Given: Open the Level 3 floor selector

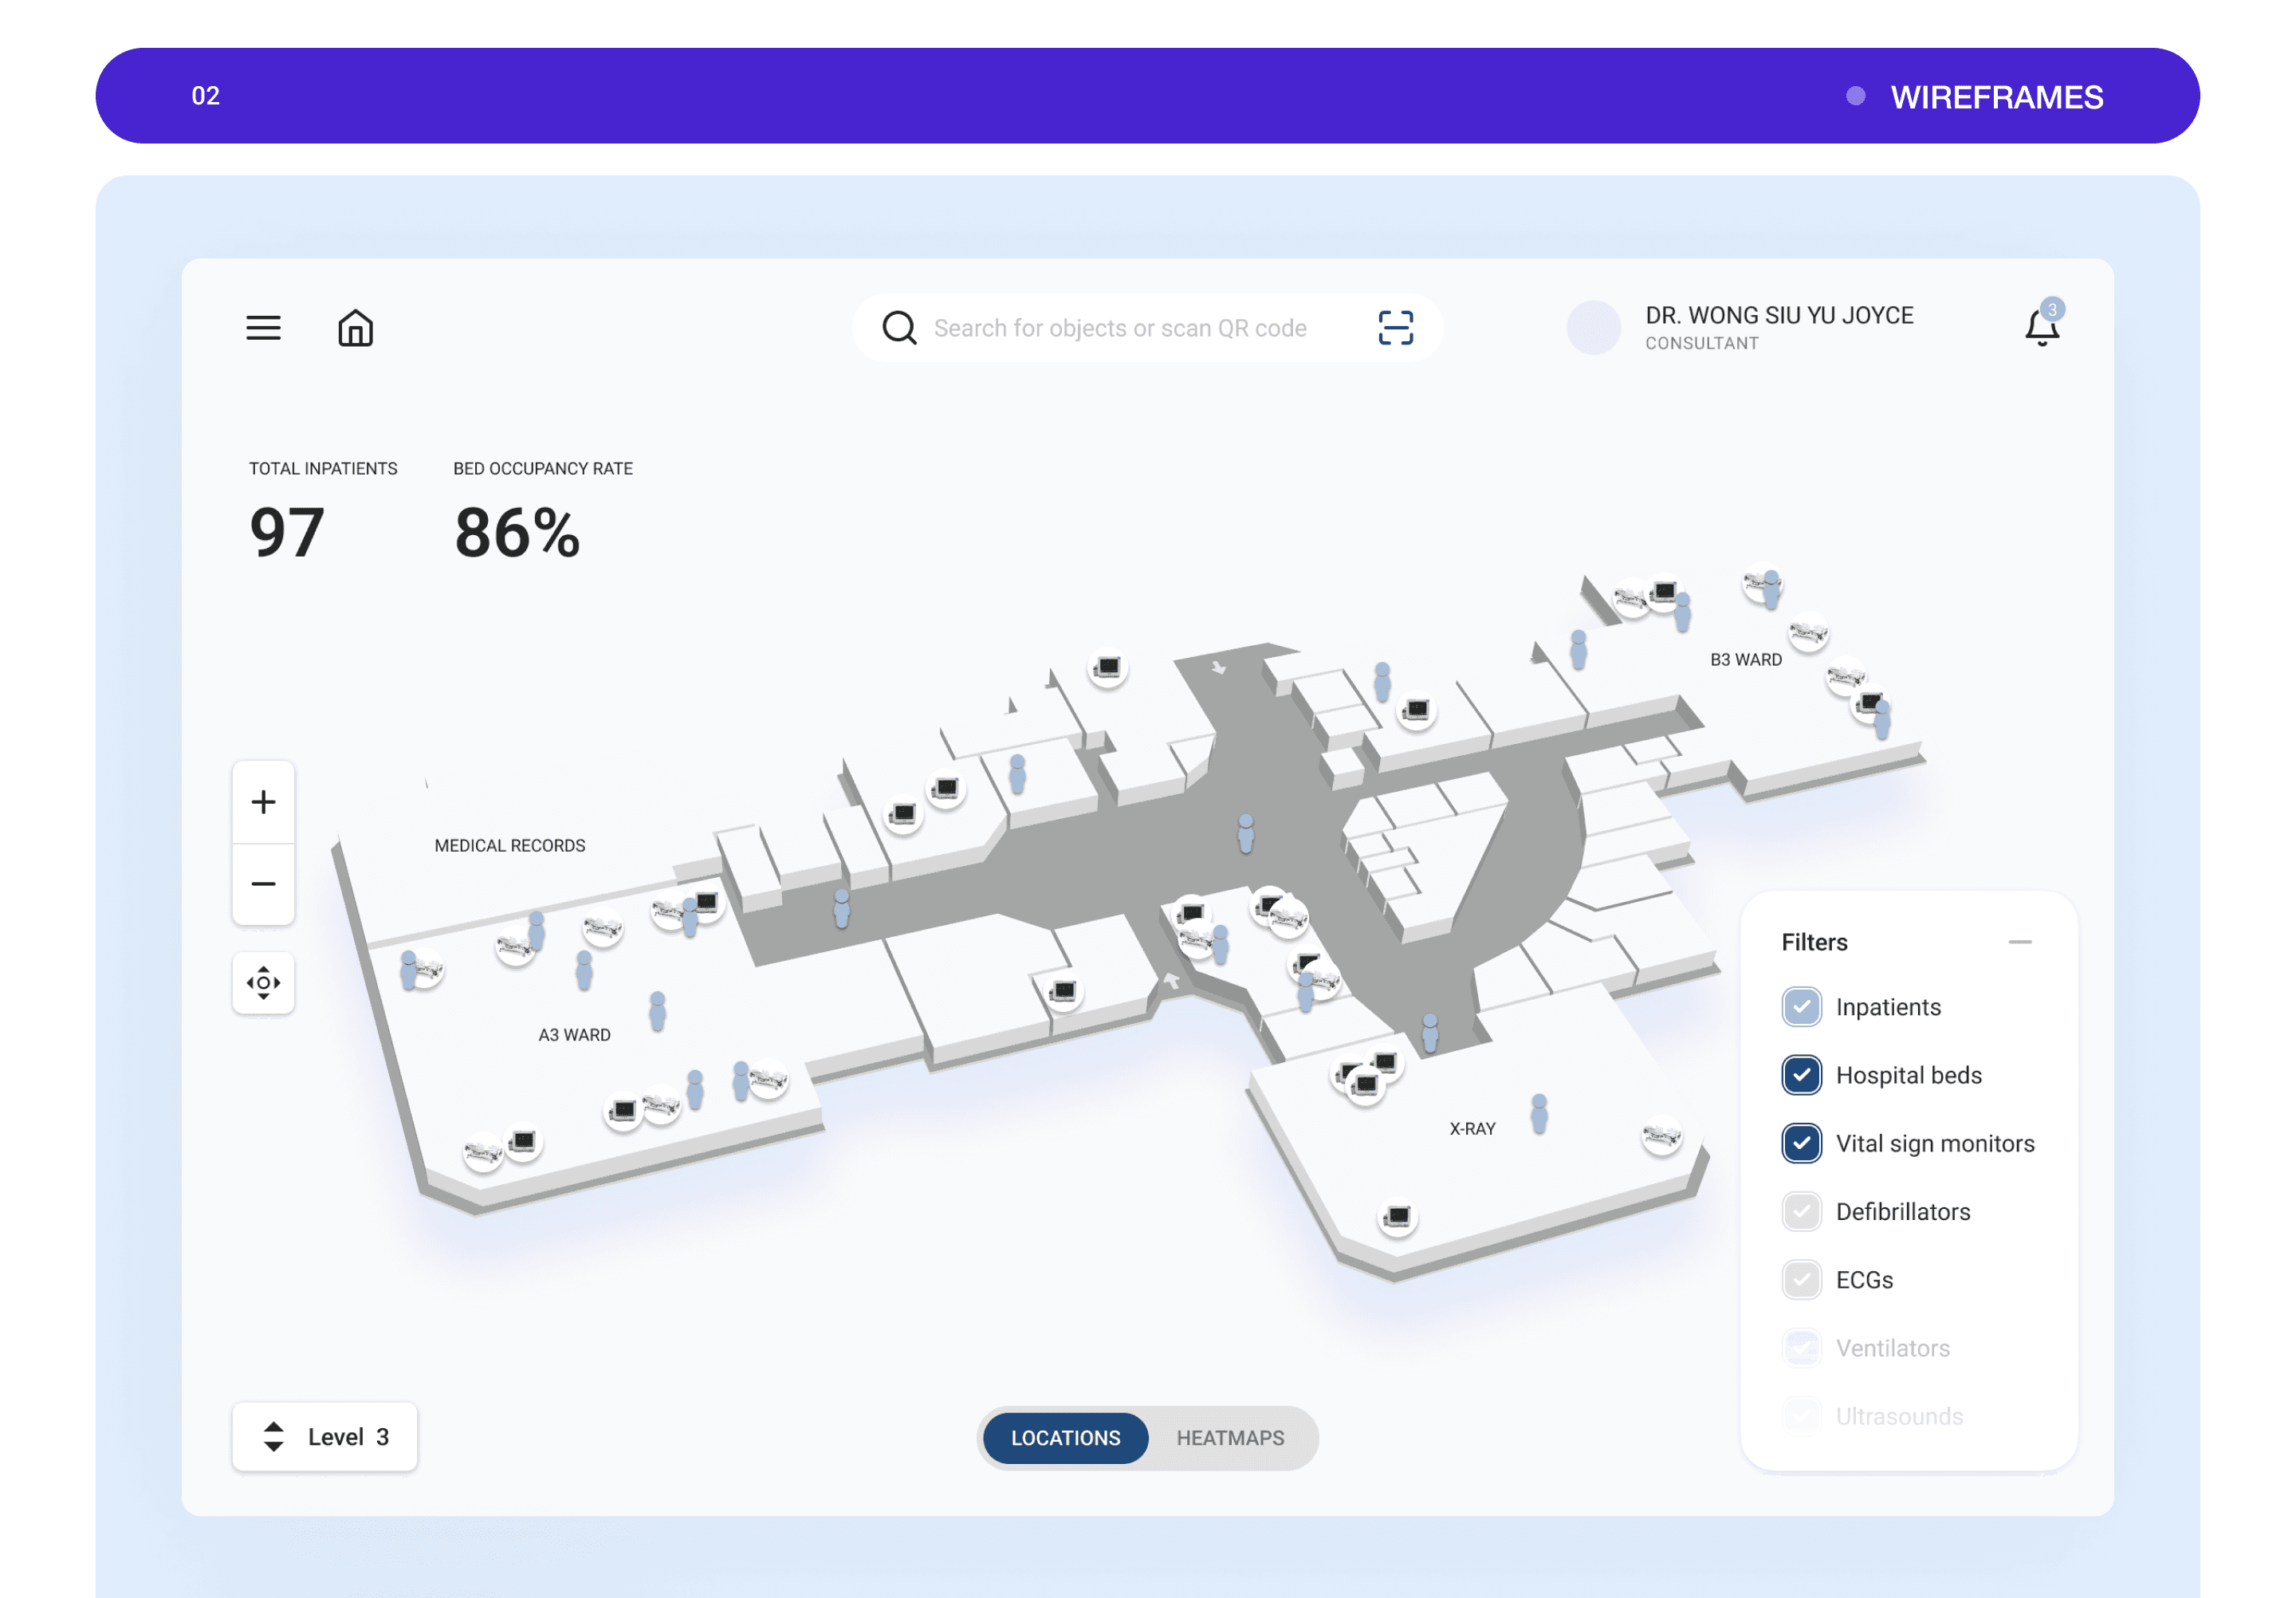Looking at the screenshot, I should [325, 1437].
